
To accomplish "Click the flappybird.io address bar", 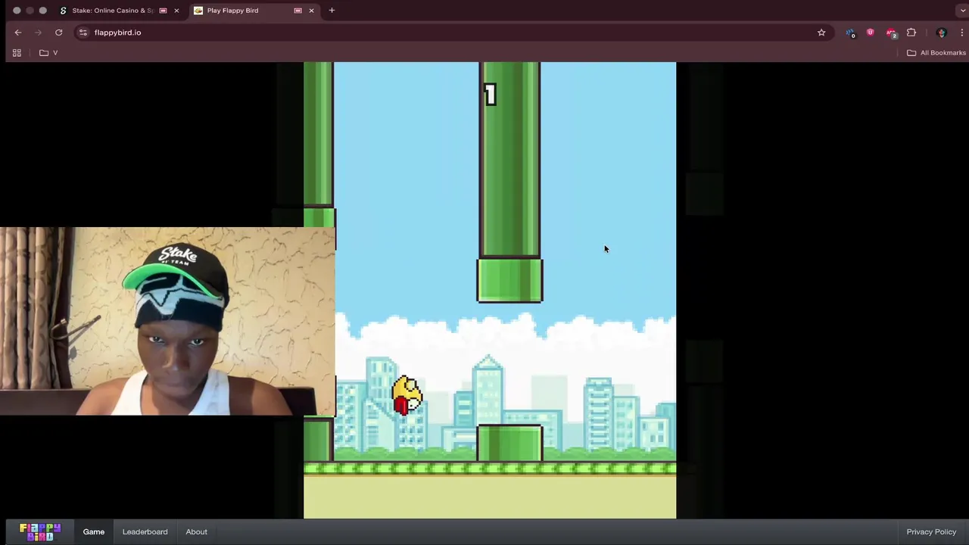I will pos(454,33).
